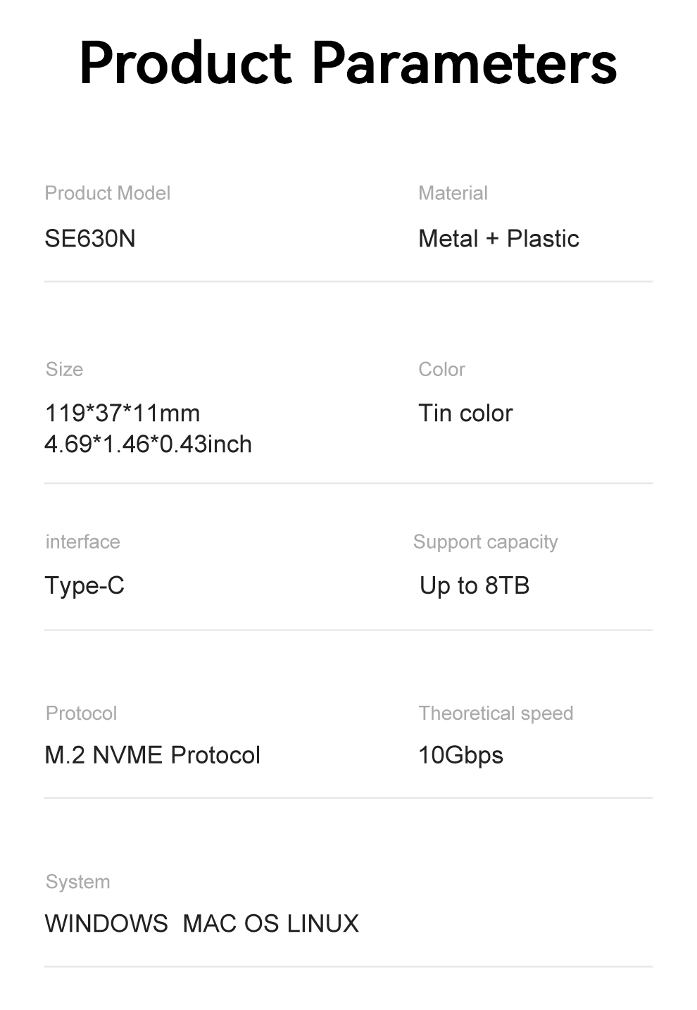Select the "Color" label

[441, 369]
